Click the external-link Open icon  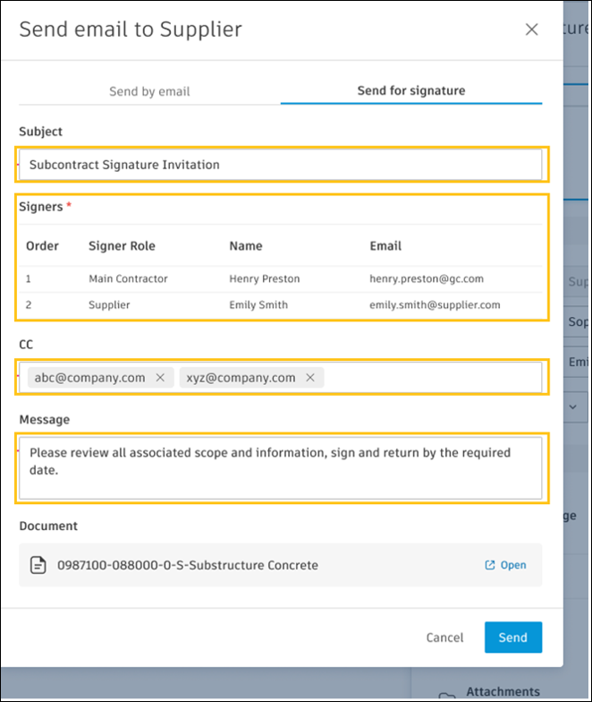[x=490, y=565]
